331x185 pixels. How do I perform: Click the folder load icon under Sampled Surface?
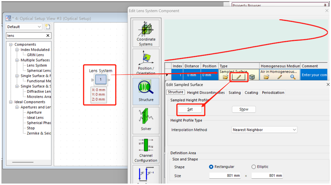click(225, 77)
